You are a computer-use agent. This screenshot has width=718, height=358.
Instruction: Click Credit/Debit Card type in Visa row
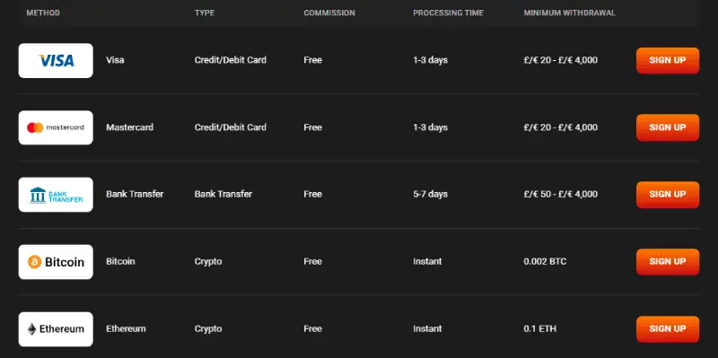(x=231, y=60)
